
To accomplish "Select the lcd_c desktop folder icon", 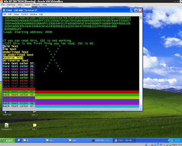I will (x=35, y=127).
